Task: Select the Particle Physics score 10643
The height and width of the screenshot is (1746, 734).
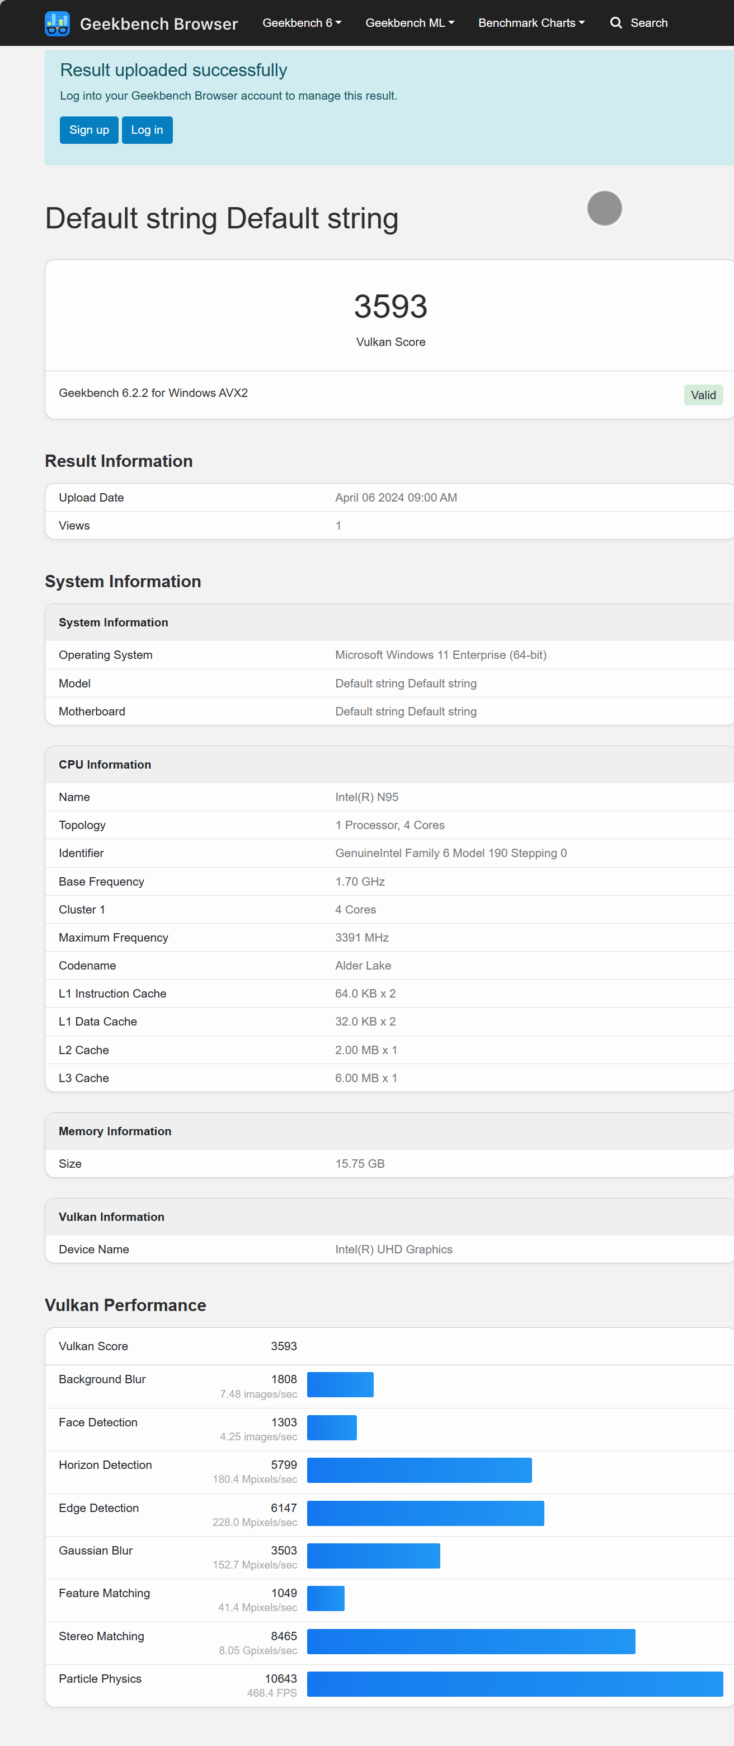Action: point(281,1679)
